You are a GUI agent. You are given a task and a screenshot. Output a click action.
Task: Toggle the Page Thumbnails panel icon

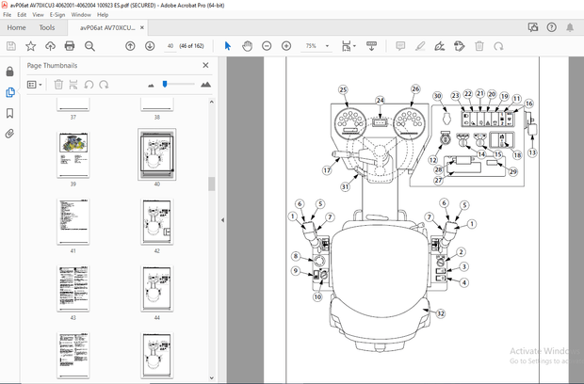[10, 92]
